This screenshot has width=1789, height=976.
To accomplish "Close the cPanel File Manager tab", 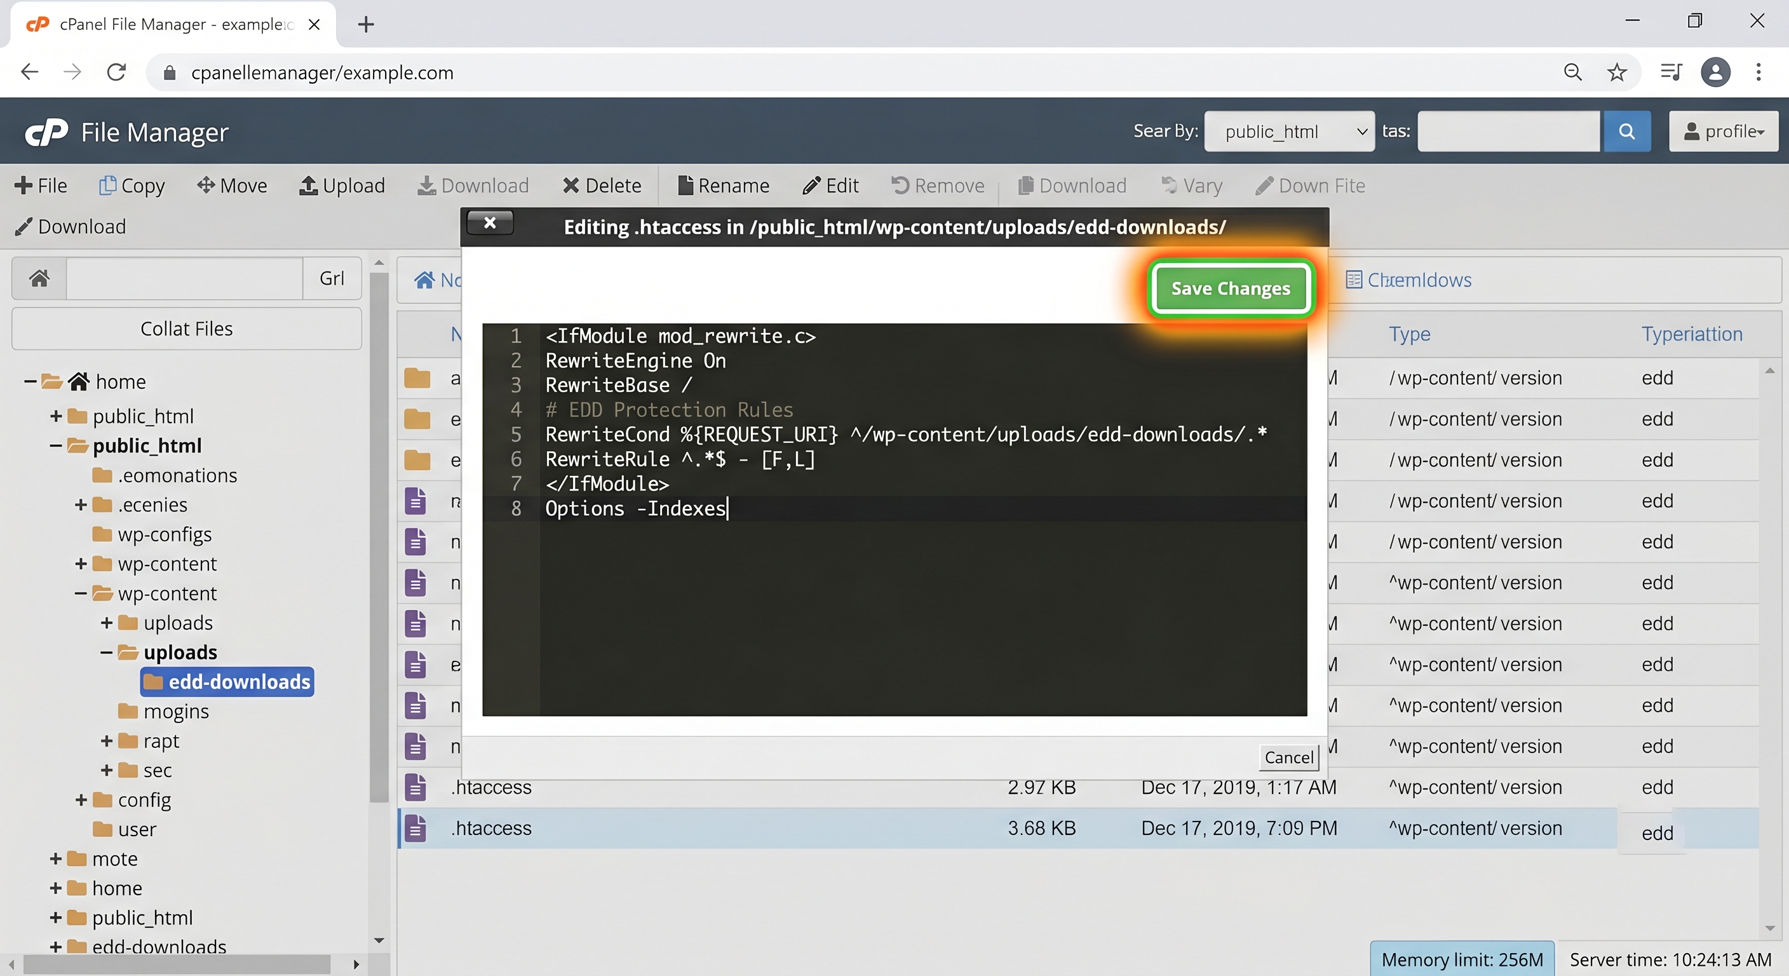I will (314, 24).
